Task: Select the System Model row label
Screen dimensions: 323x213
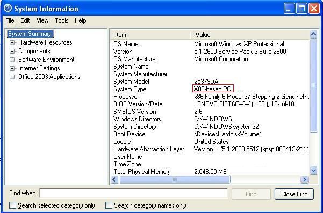Action: pyautogui.click(x=131, y=82)
